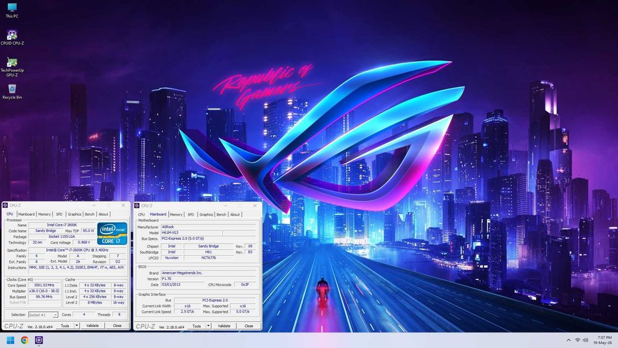Click the Close button beside Validate in processor window

coord(117,326)
